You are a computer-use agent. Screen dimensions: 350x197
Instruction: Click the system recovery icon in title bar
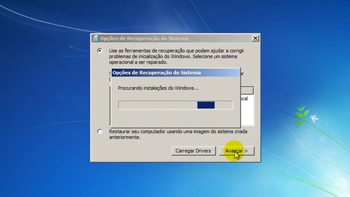(96, 38)
